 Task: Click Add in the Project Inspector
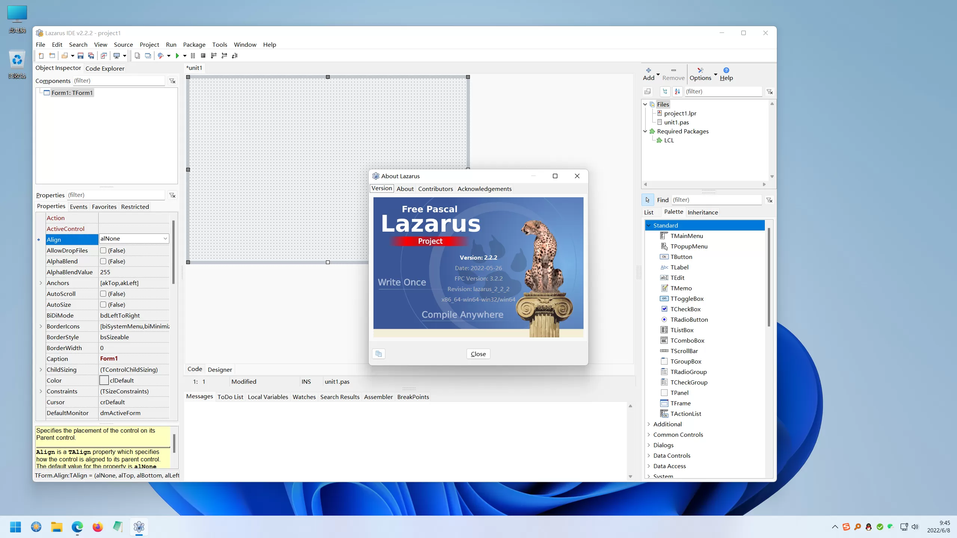click(x=649, y=74)
